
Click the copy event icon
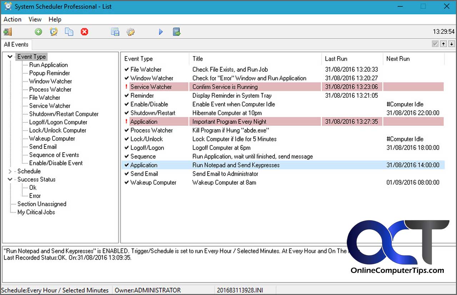coord(69,32)
